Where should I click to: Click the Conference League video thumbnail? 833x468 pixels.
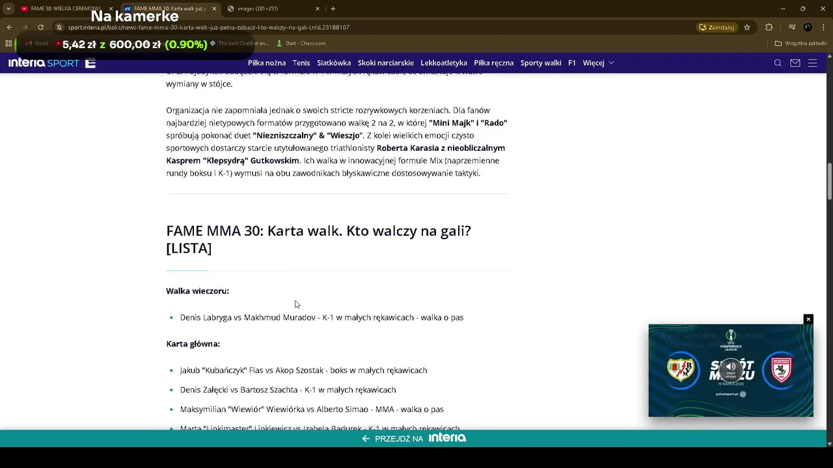pos(731,370)
